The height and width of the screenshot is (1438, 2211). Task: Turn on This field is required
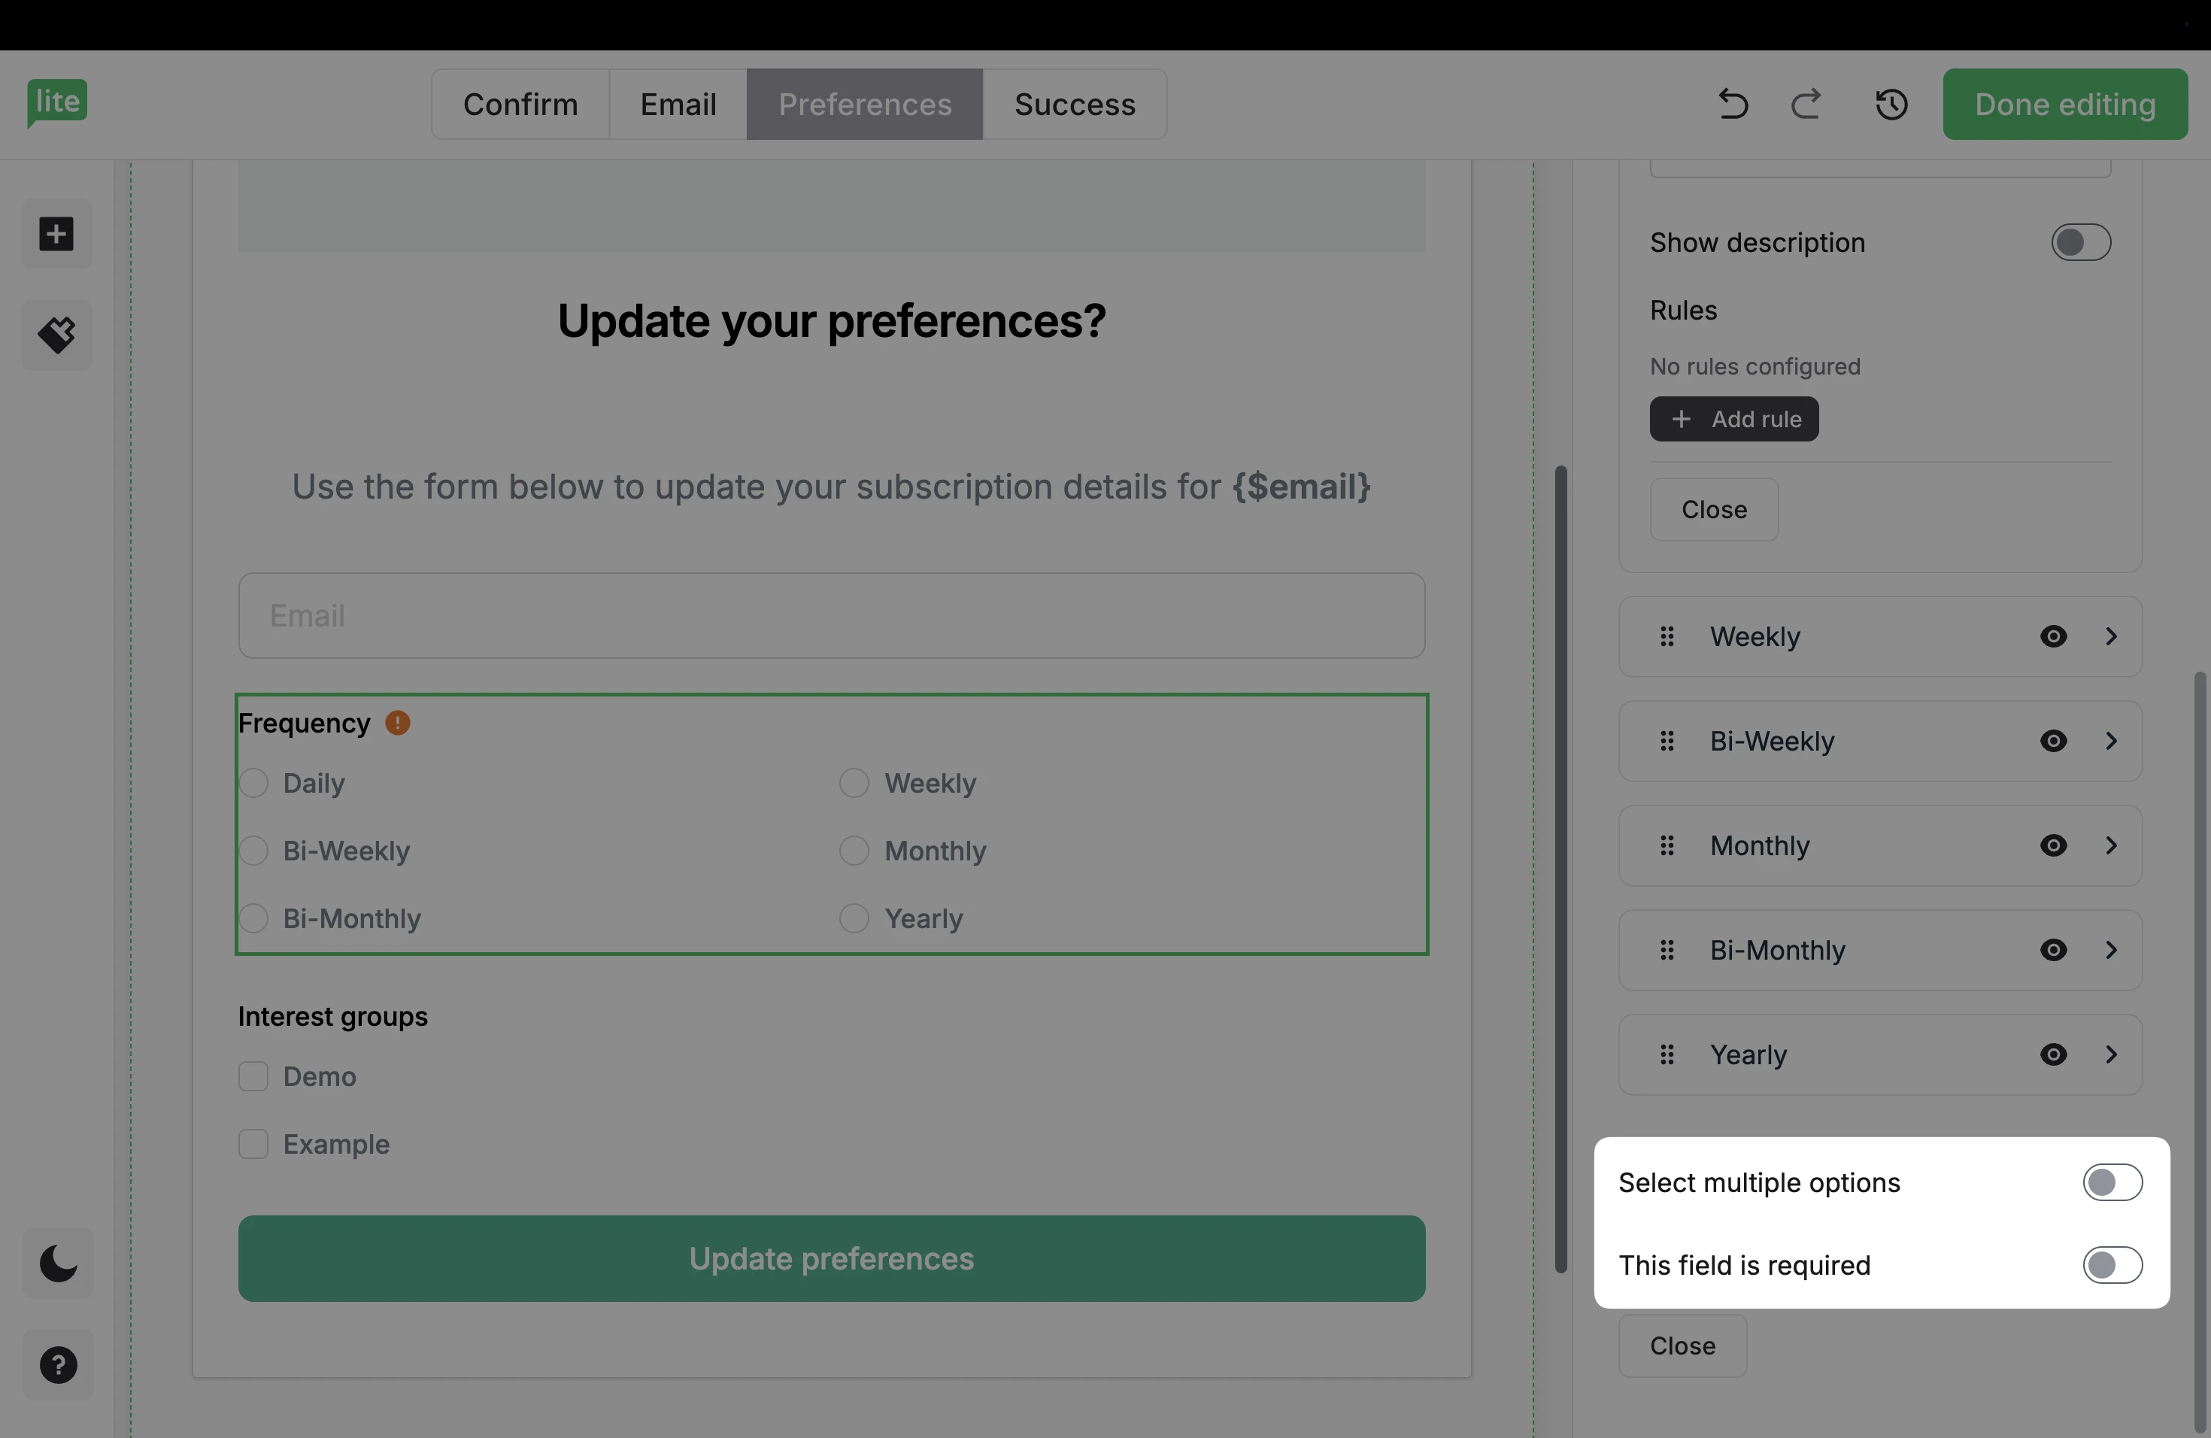(x=2112, y=1265)
